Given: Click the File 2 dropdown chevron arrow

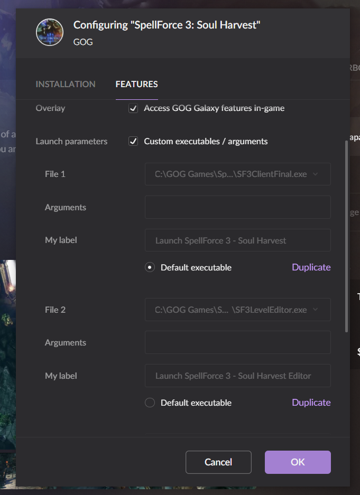Looking at the screenshot, I should [315, 310].
